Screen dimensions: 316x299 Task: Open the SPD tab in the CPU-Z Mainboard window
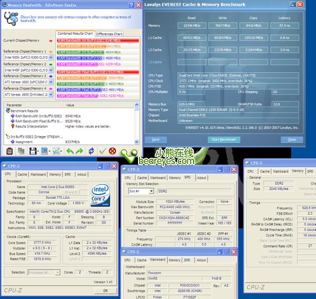[187, 260]
